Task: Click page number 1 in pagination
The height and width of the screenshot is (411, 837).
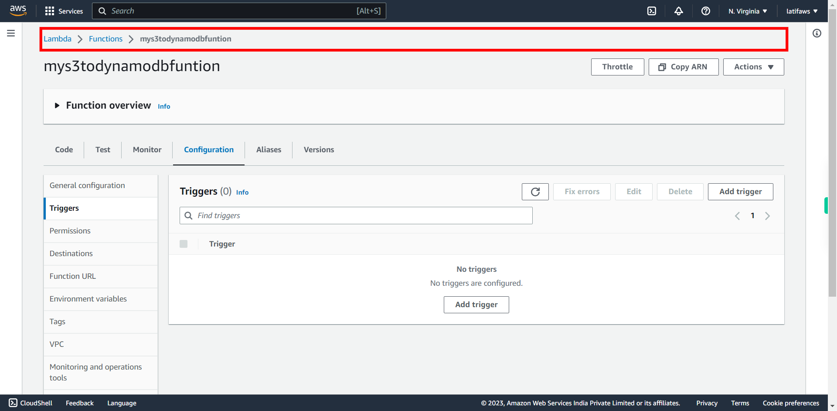Action: point(752,216)
